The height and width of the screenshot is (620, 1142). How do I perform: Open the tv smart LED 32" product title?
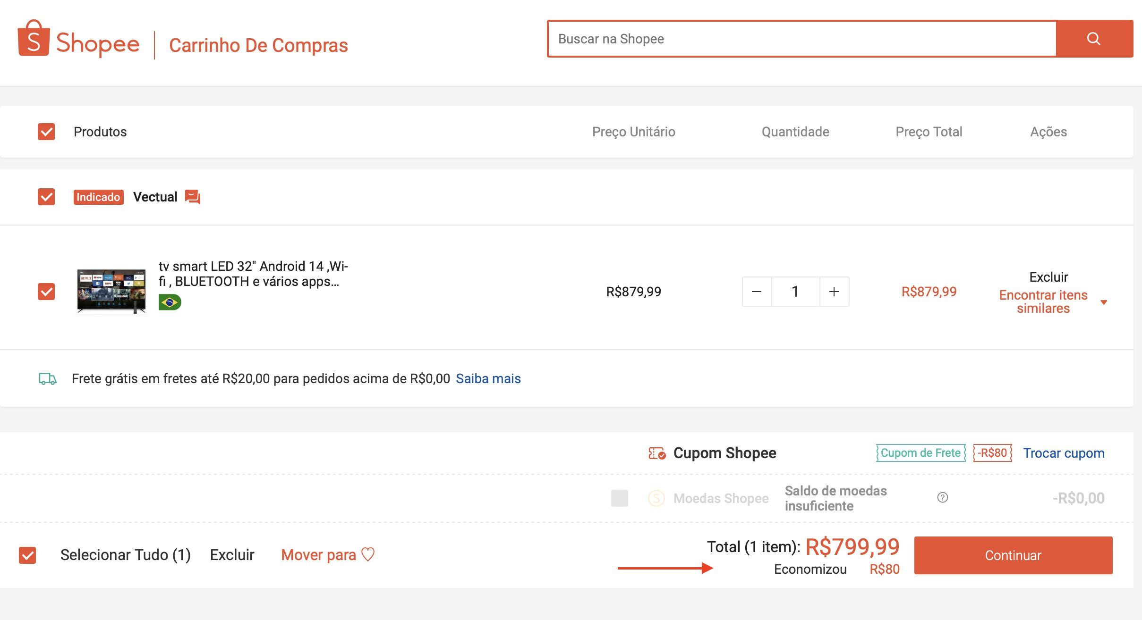pyautogui.click(x=253, y=274)
